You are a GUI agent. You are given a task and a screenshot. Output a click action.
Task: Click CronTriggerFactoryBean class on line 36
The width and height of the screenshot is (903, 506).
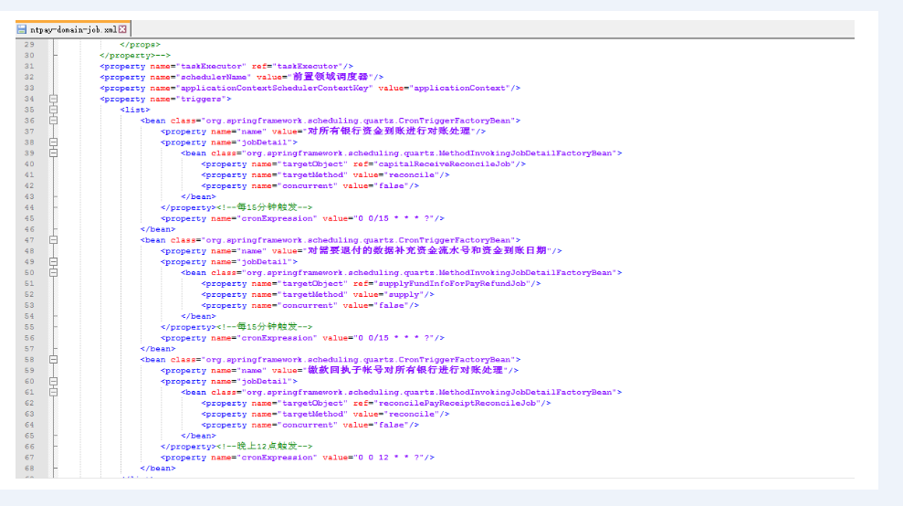pyautogui.click(x=358, y=121)
